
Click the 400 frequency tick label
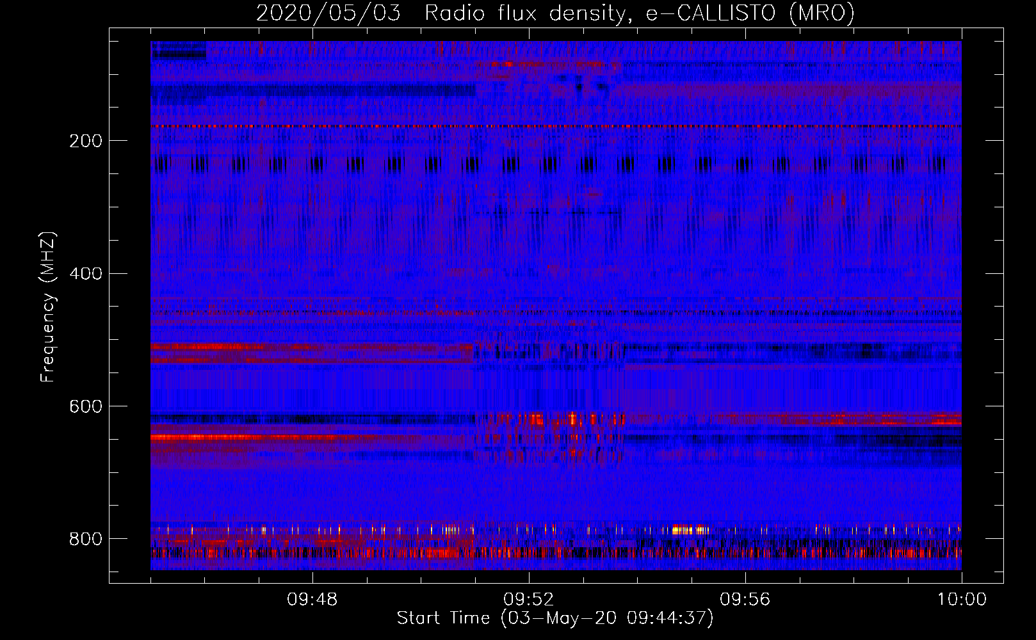point(85,274)
